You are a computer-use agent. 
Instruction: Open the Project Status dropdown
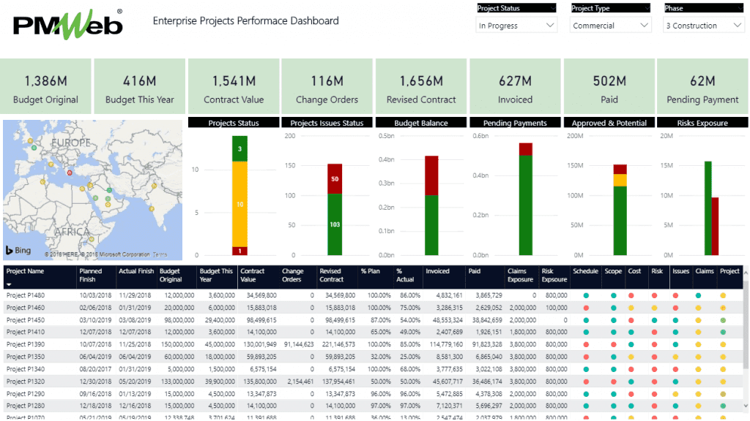click(516, 26)
